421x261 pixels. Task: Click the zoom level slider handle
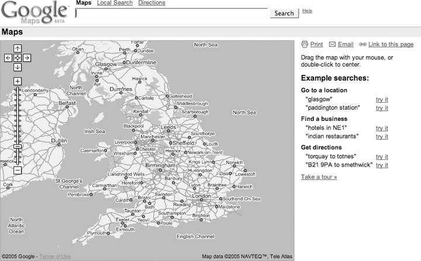click(x=18, y=146)
